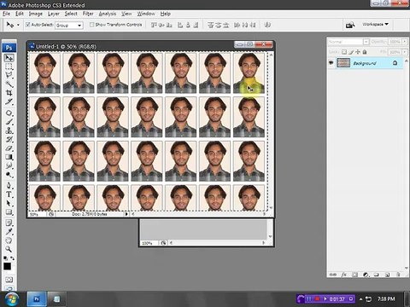410x307 pixels.
Task: Click the Go to Bridge button
Action: tap(350, 25)
